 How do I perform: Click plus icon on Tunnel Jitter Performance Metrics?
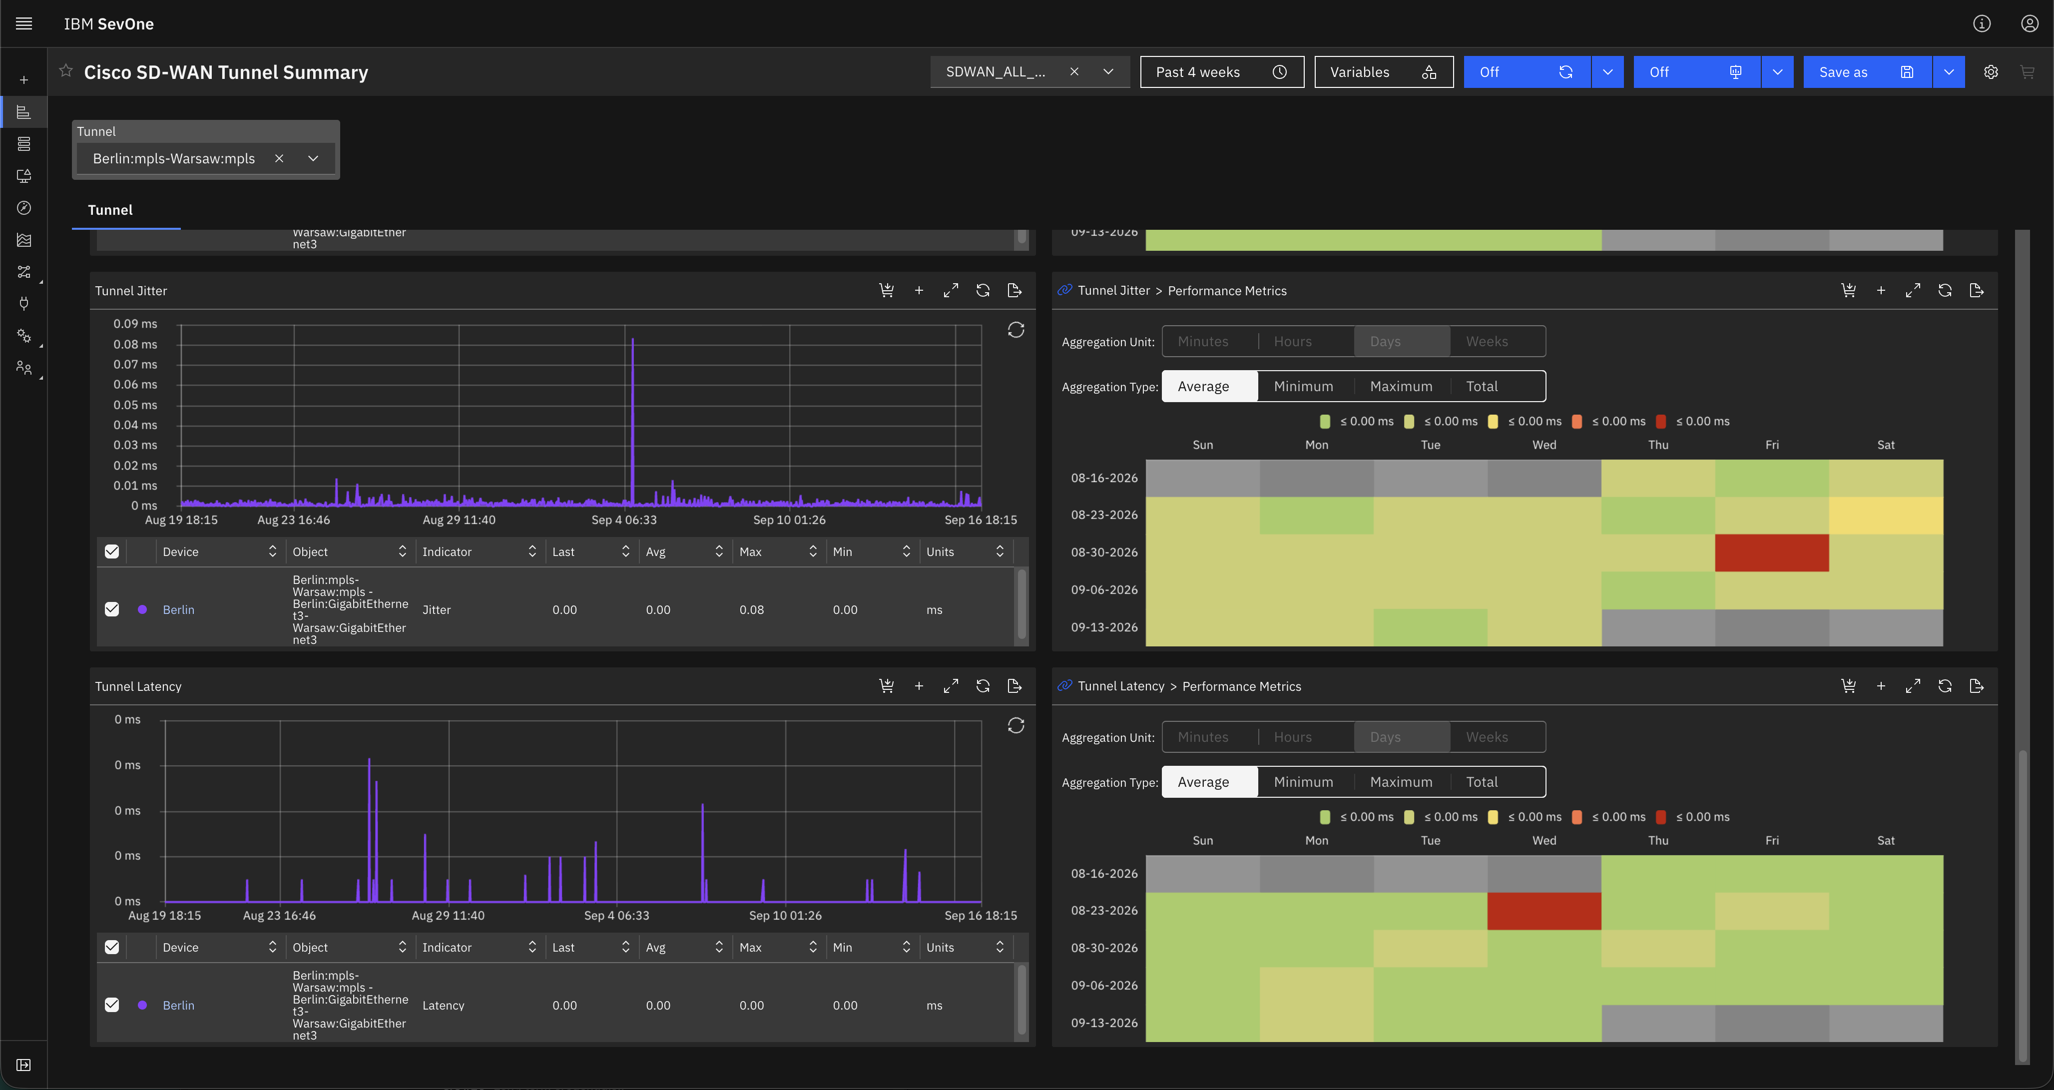tap(1880, 290)
